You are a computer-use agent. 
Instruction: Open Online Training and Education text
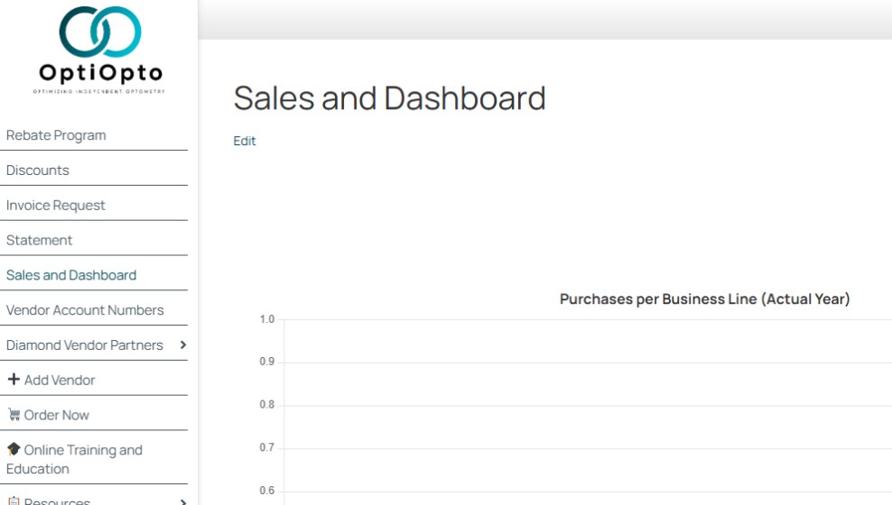coord(74,459)
